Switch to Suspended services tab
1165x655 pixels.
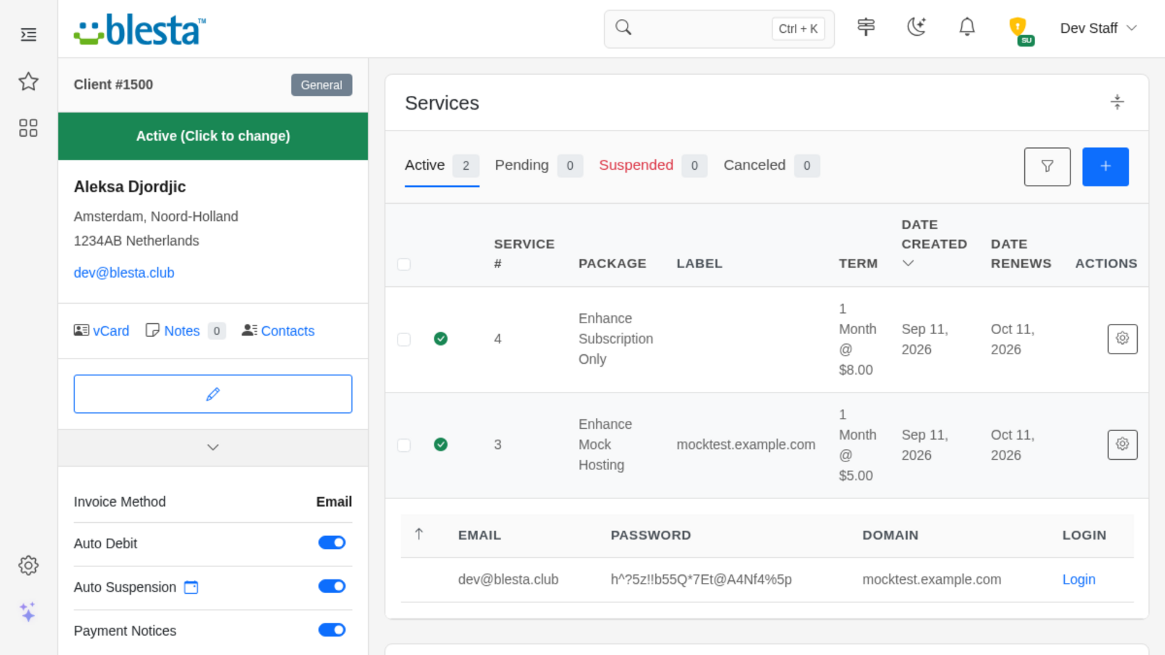pos(653,166)
